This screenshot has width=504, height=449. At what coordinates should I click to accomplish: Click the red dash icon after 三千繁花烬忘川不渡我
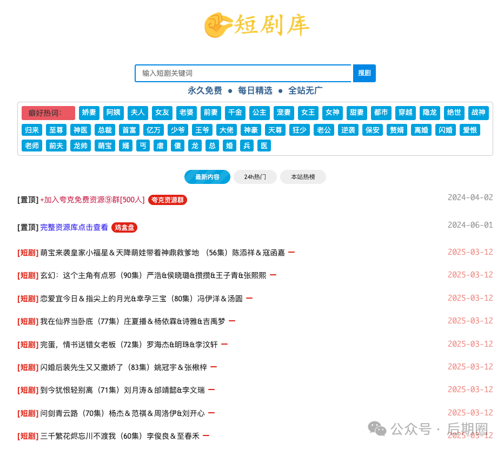[205, 435]
